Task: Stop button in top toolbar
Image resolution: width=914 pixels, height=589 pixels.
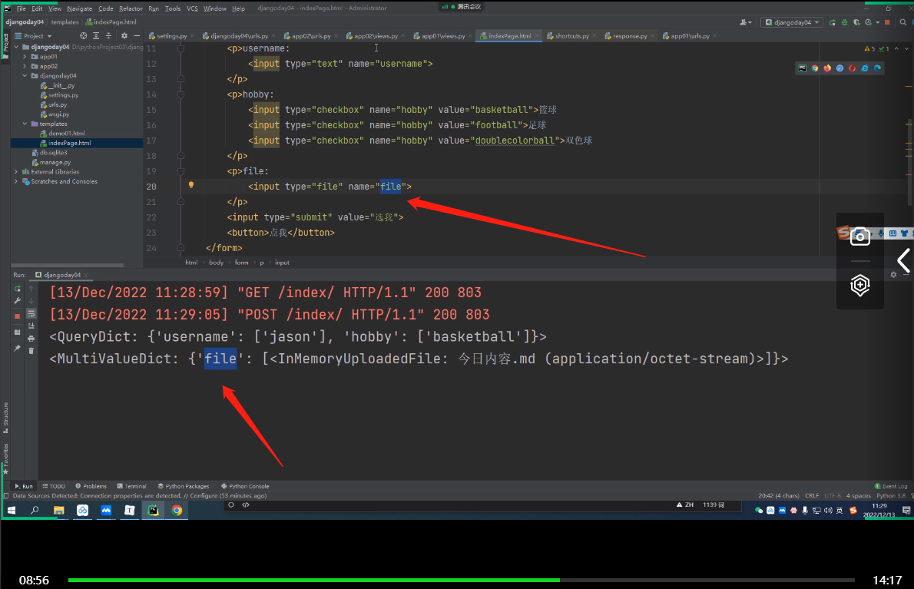Action: pos(887,22)
